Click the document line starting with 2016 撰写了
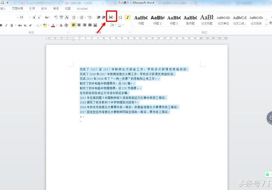 click(109, 103)
